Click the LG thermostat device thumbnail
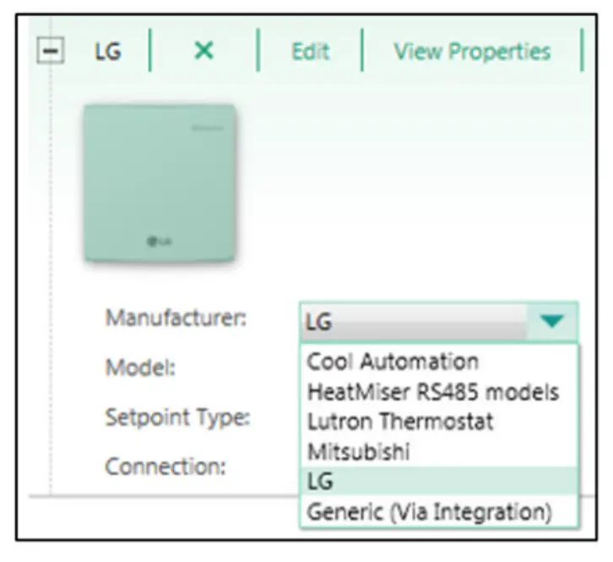 point(160,182)
